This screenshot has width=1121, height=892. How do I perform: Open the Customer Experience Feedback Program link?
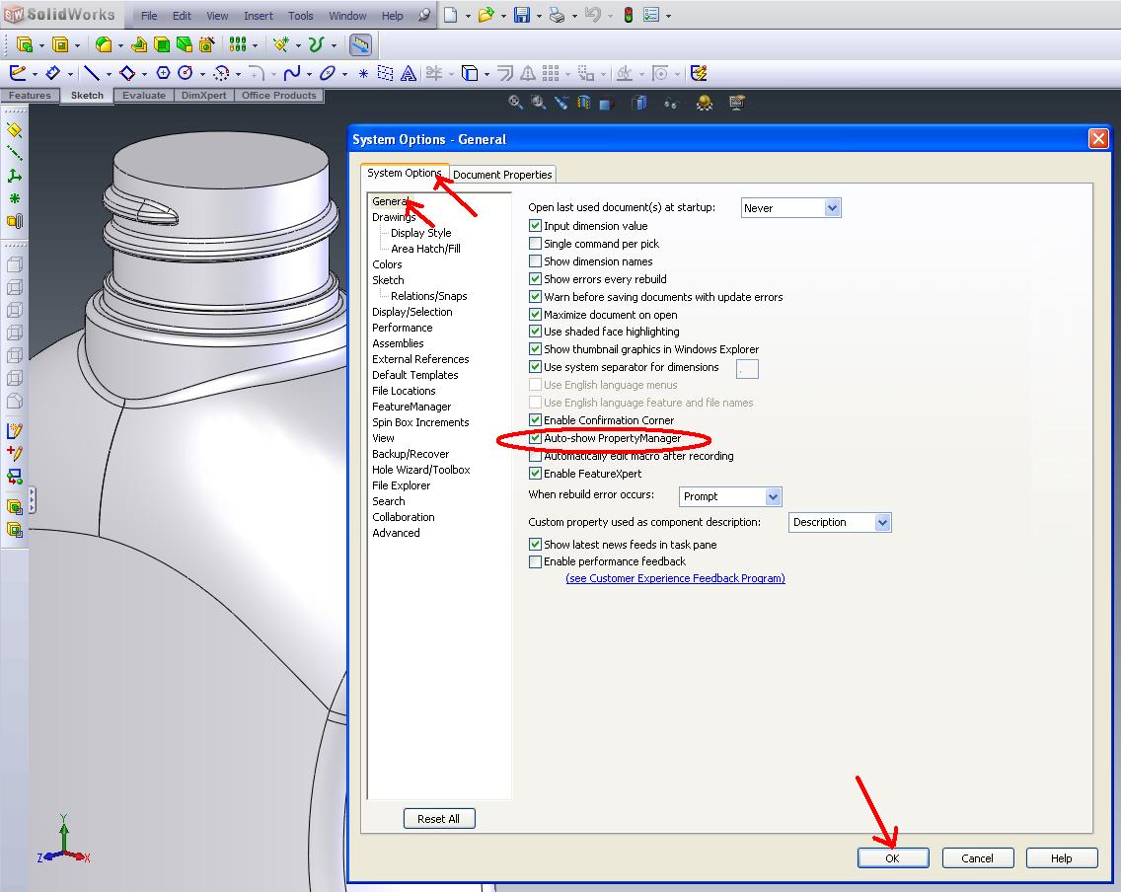click(x=675, y=578)
